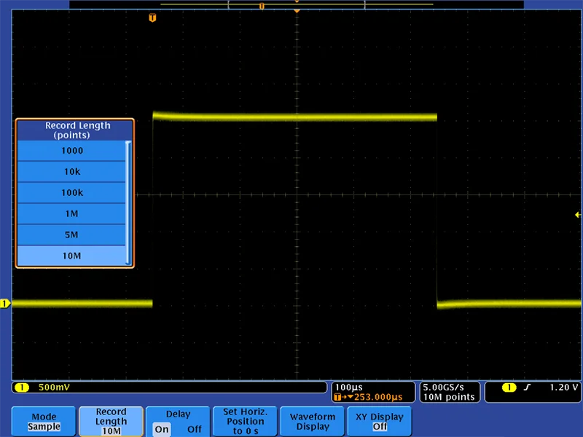Click the orange center triangle atop the graticule
This screenshot has height=437, width=583.
coord(297,12)
